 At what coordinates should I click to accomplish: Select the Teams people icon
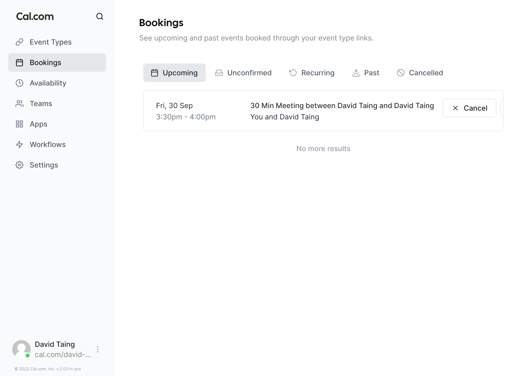coord(20,103)
